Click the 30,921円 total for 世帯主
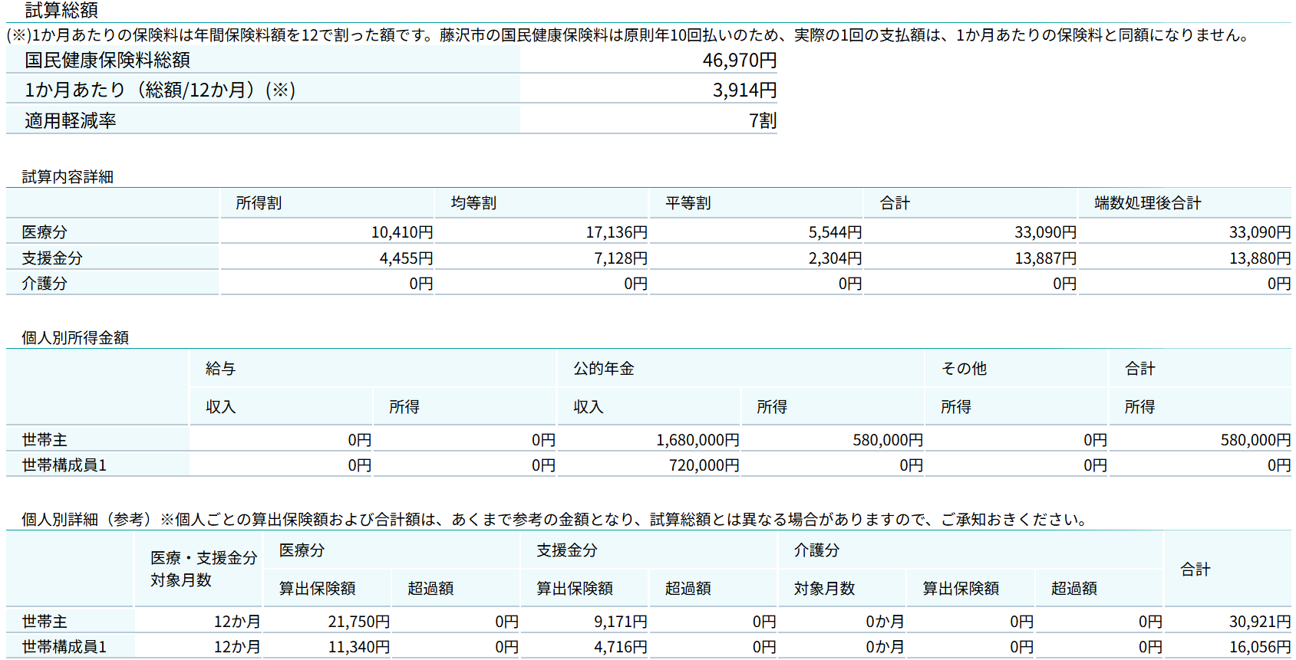 tap(1259, 622)
